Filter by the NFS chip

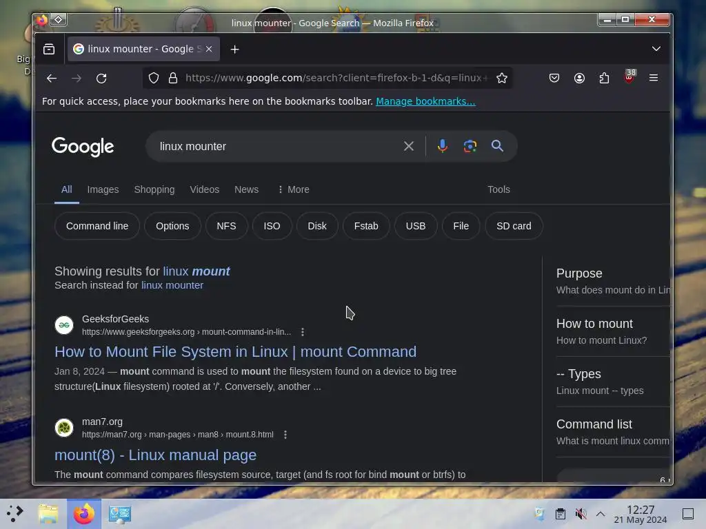(226, 226)
